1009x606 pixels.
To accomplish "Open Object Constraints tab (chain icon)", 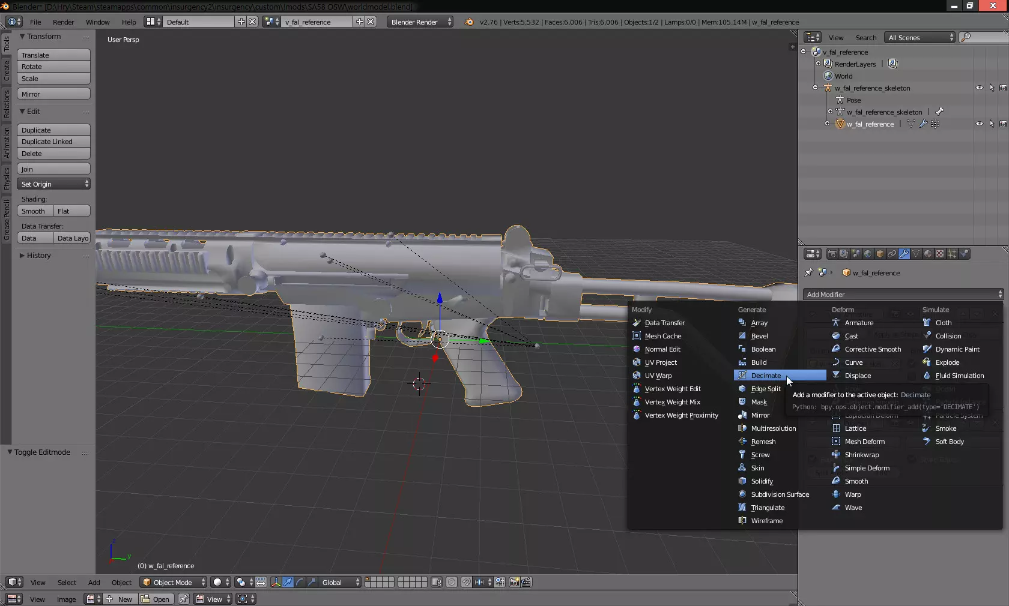I will pos(892,254).
